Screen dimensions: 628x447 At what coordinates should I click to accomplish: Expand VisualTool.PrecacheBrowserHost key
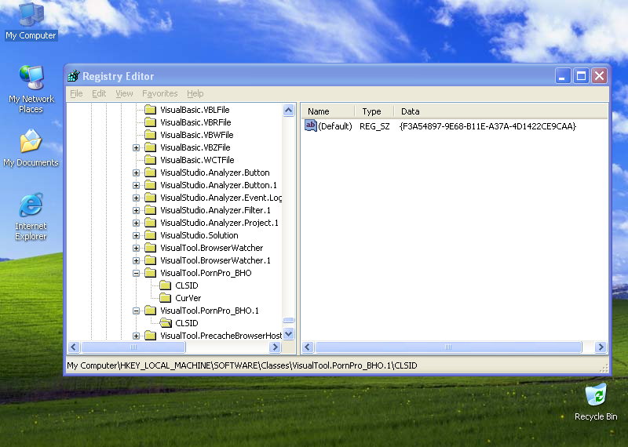[x=136, y=336]
